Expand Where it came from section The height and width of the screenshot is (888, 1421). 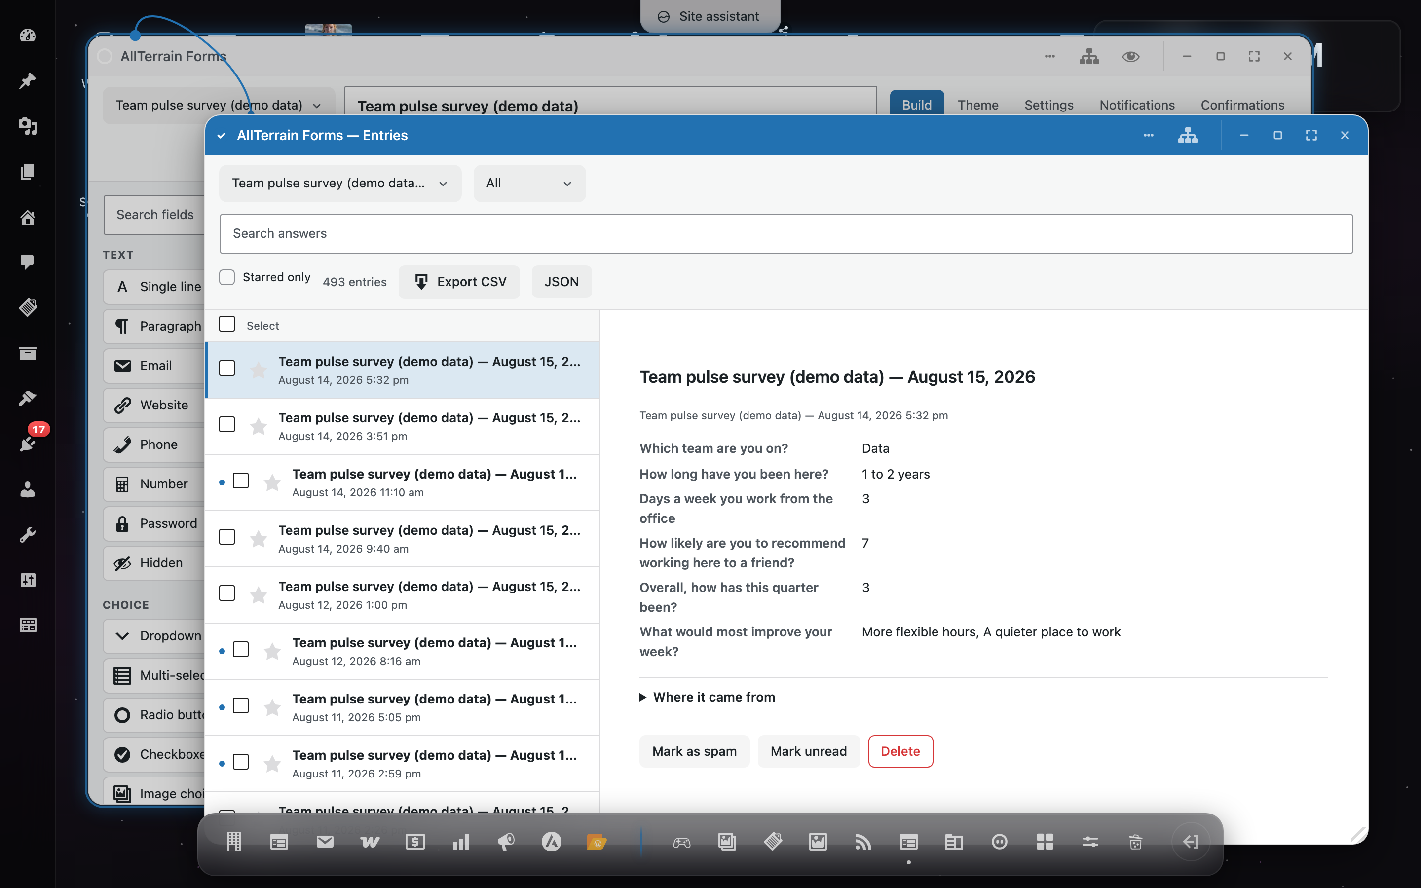click(x=708, y=697)
